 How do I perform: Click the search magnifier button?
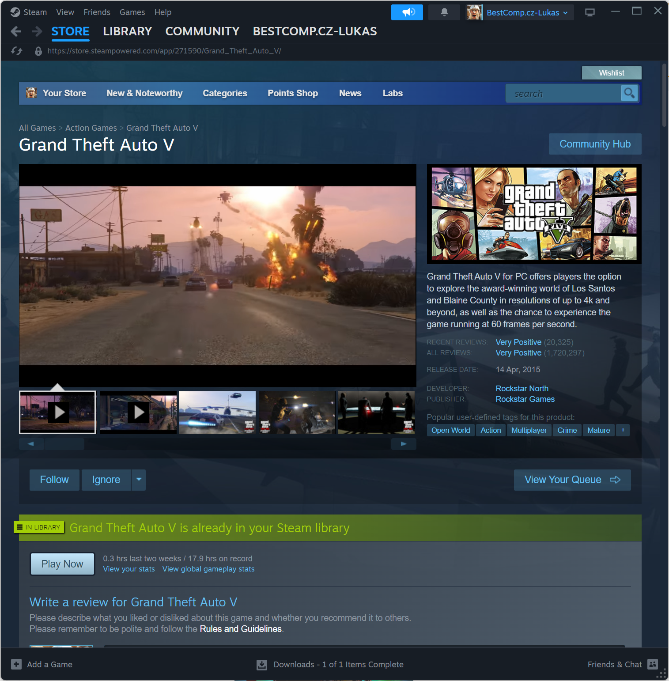tap(629, 93)
